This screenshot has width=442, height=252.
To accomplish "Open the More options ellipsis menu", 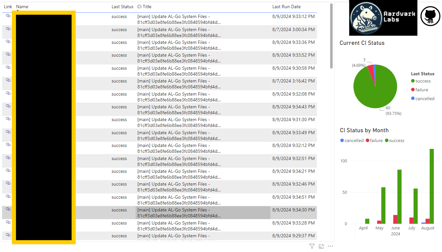I will pos(330,246).
